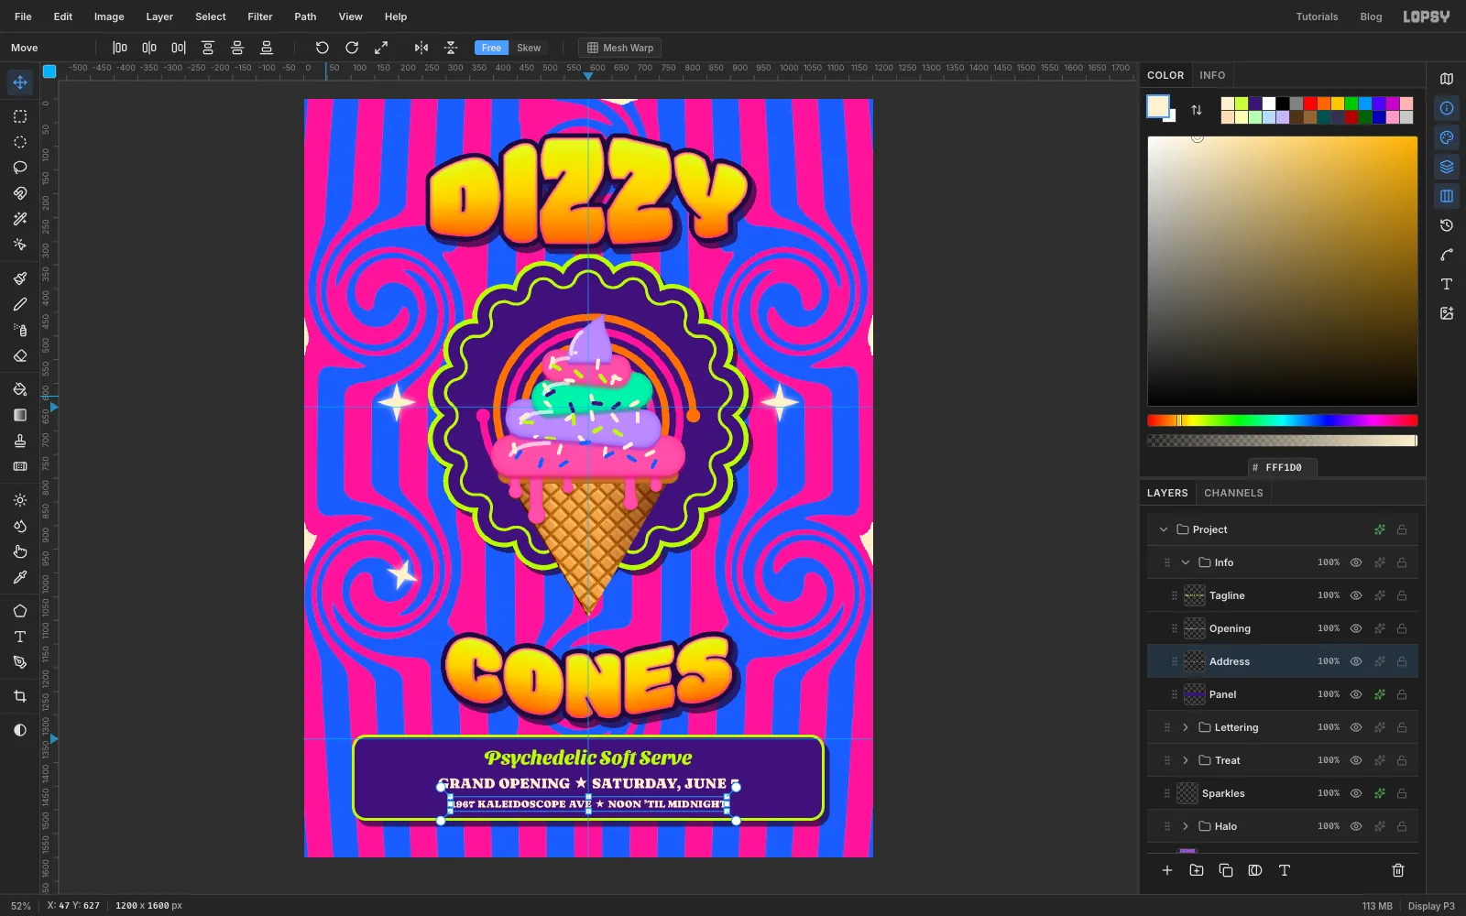The image size is (1466, 916).
Task: Open the History panel icon
Action: 1447,225
